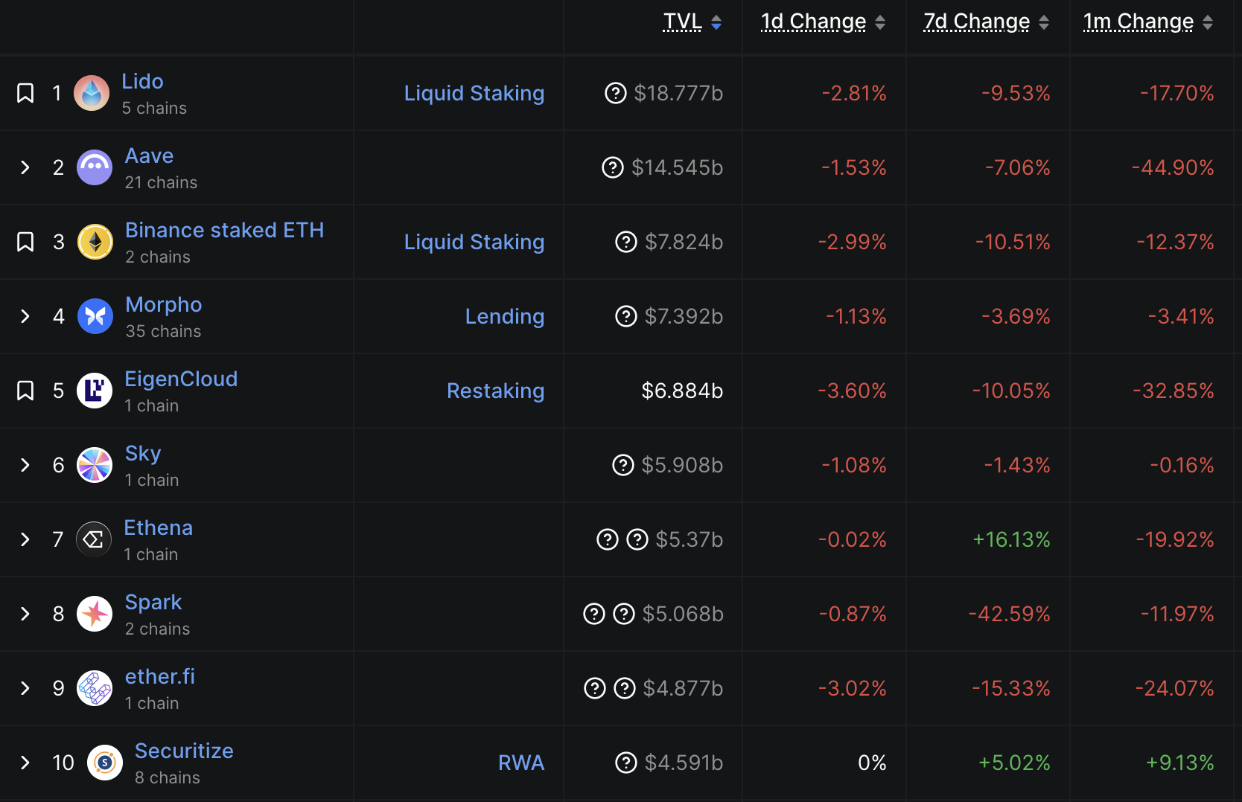The height and width of the screenshot is (802, 1242).
Task: Open Liquid Staking category in Binance row
Action: [474, 242]
